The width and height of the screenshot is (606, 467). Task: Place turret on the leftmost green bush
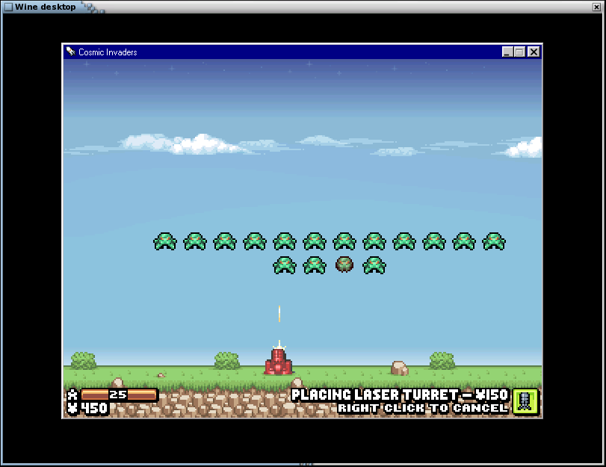point(84,361)
